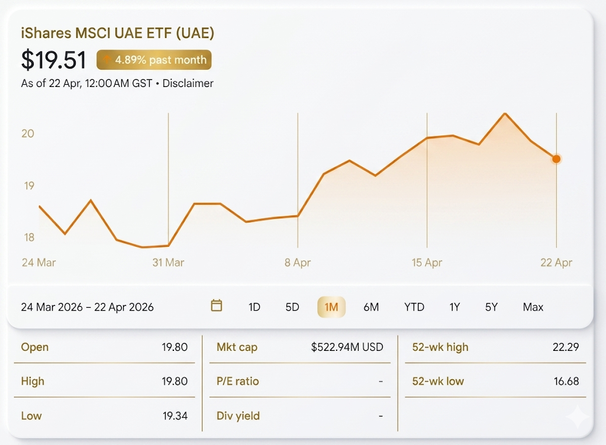Show the Max history range
606x445 pixels.
[x=532, y=307]
